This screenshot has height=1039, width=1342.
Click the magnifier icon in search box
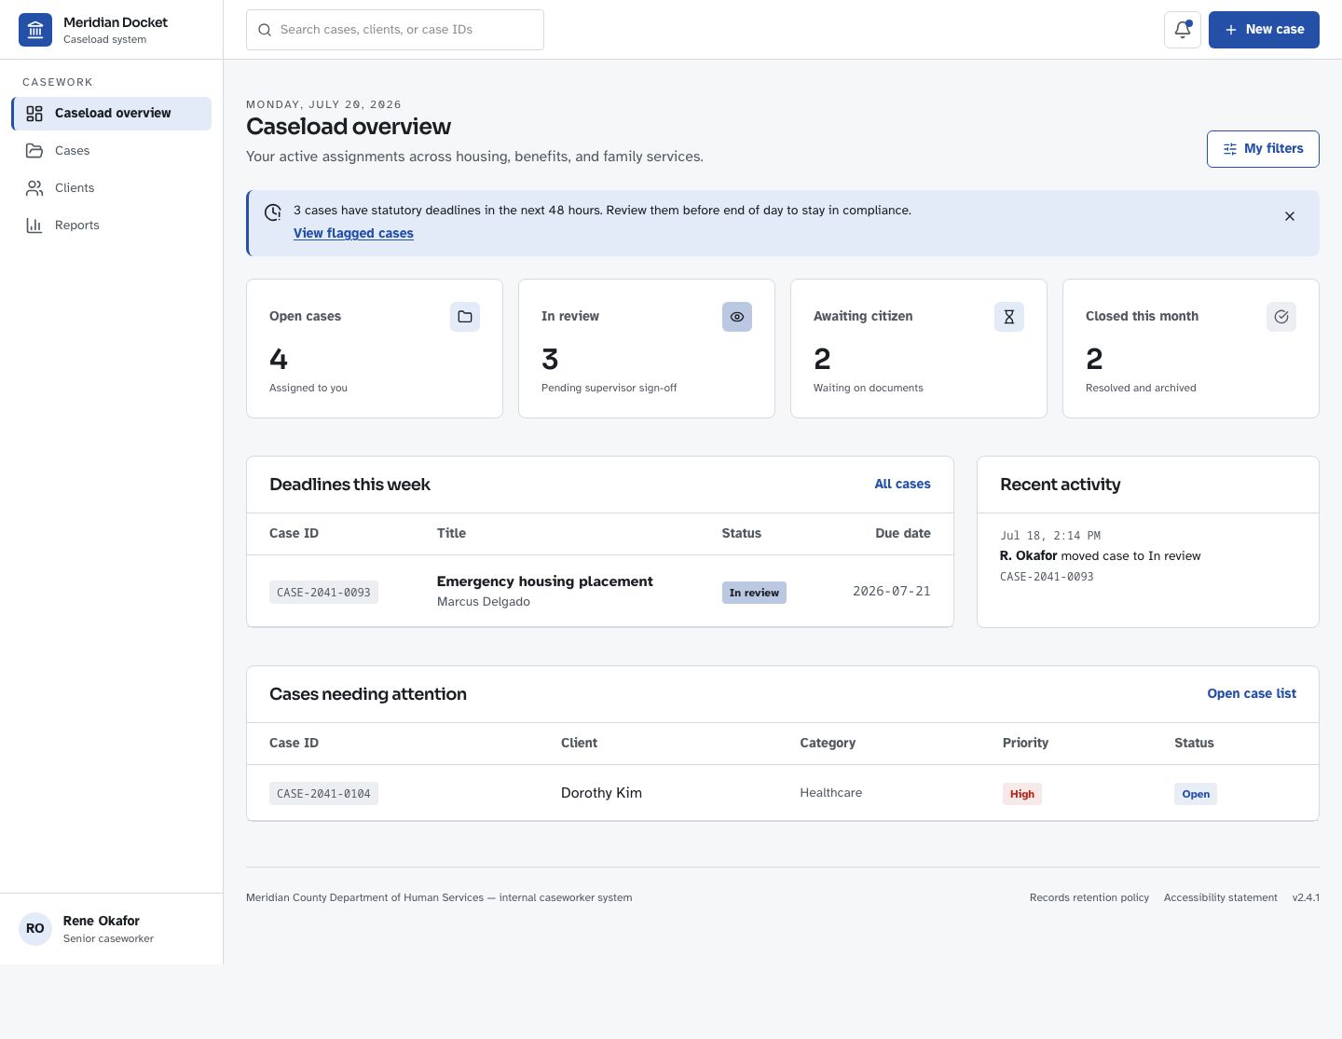tap(265, 30)
